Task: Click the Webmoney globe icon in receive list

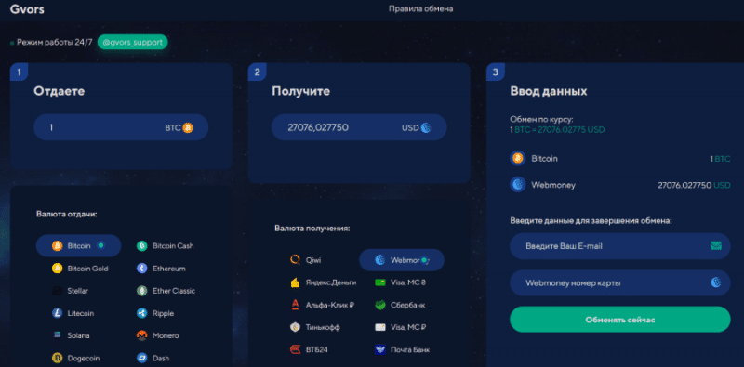Action: click(379, 260)
